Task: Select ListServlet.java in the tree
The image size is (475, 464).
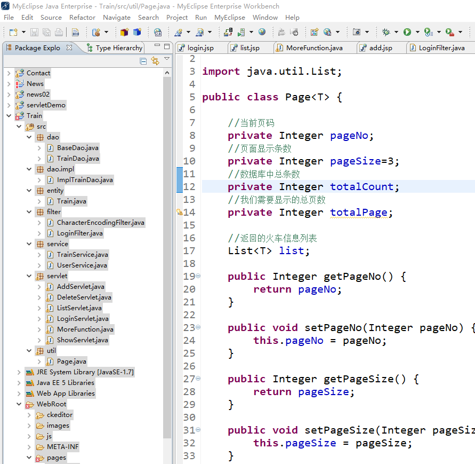Action: (x=79, y=308)
